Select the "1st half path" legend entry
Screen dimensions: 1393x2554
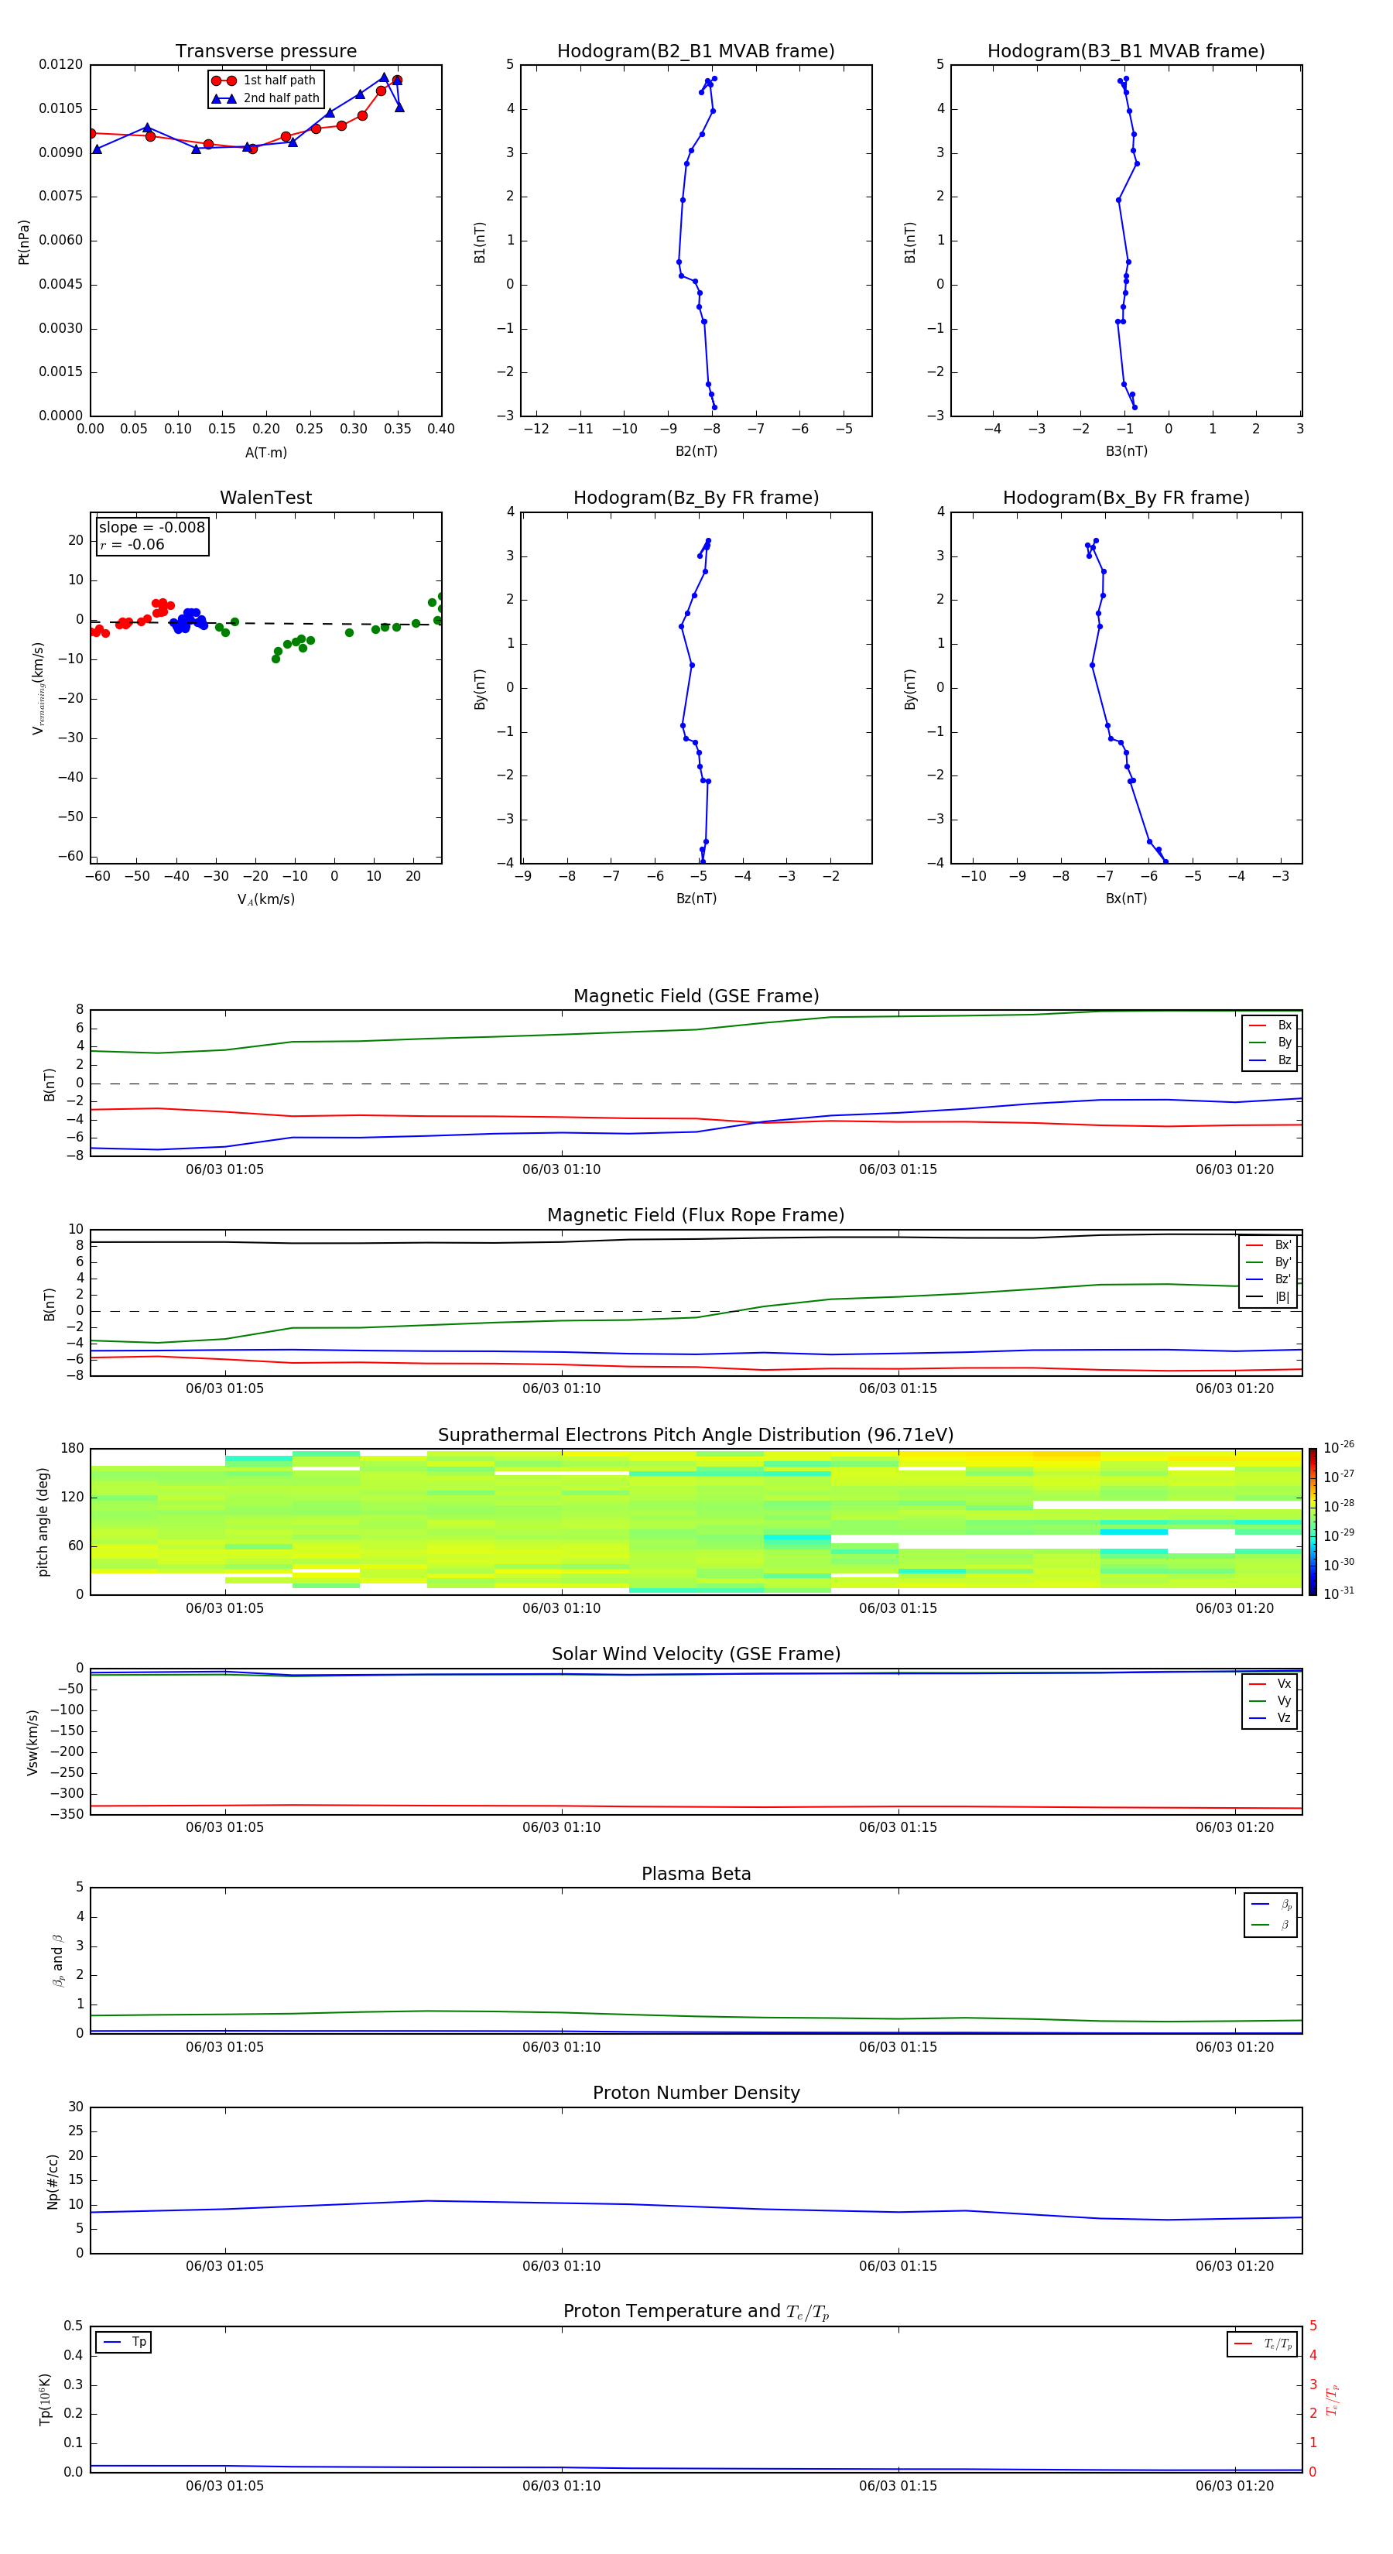pyautogui.click(x=265, y=80)
